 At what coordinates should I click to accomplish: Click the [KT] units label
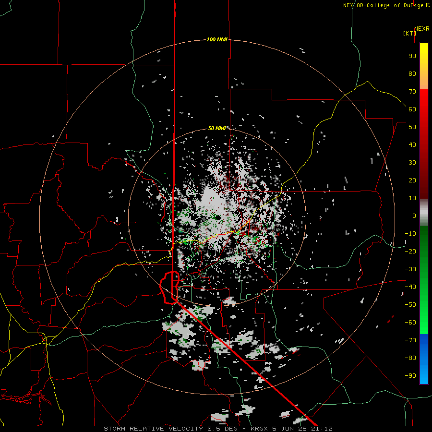(410, 33)
